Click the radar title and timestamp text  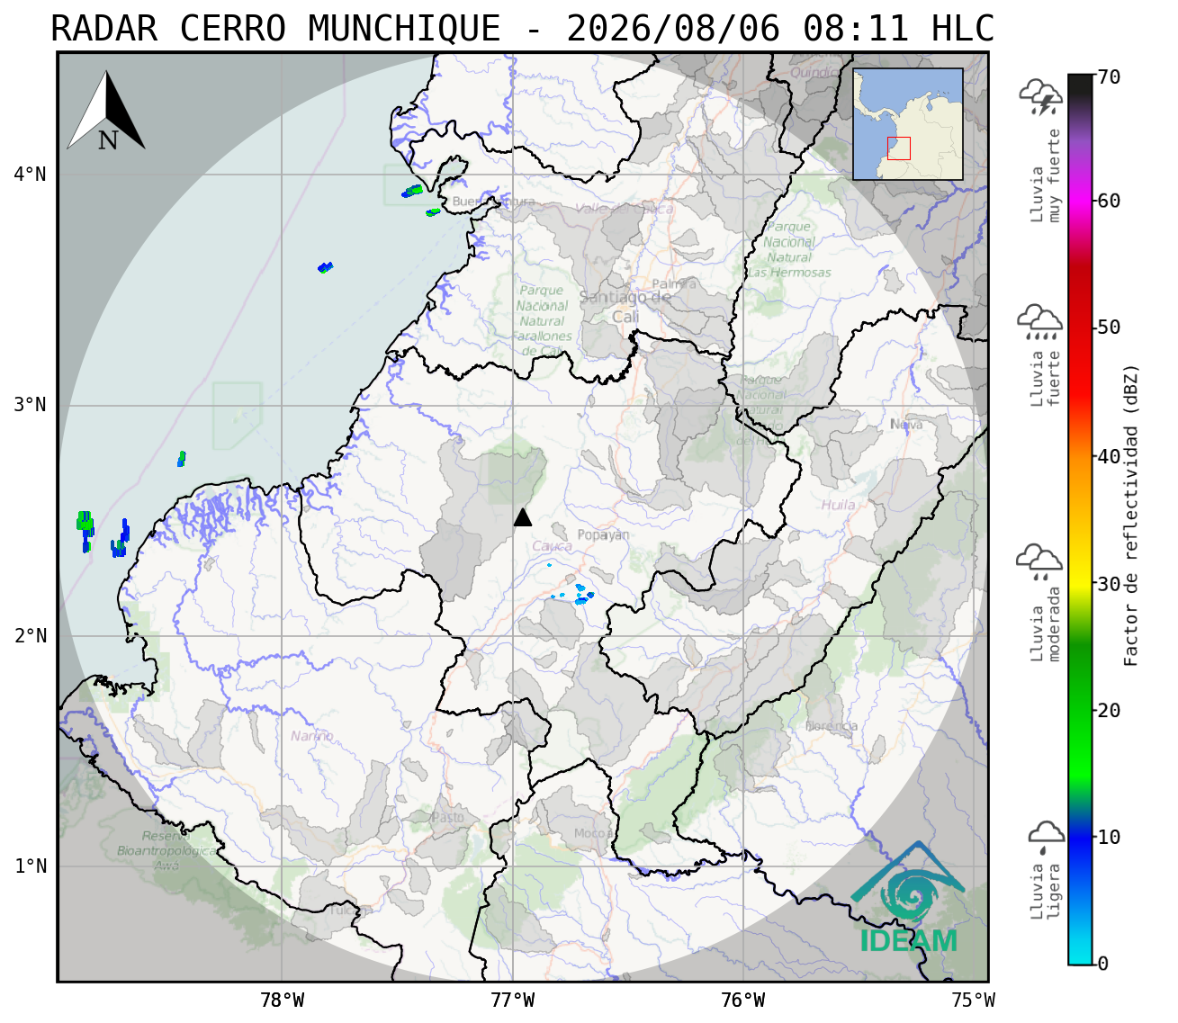pyautogui.click(x=523, y=29)
